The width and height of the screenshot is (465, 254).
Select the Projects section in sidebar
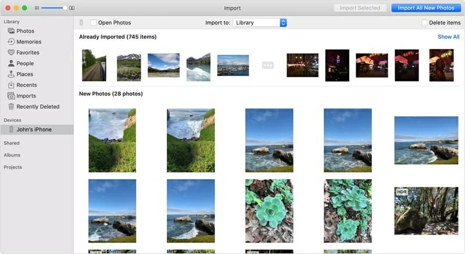(x=13, y=167)
